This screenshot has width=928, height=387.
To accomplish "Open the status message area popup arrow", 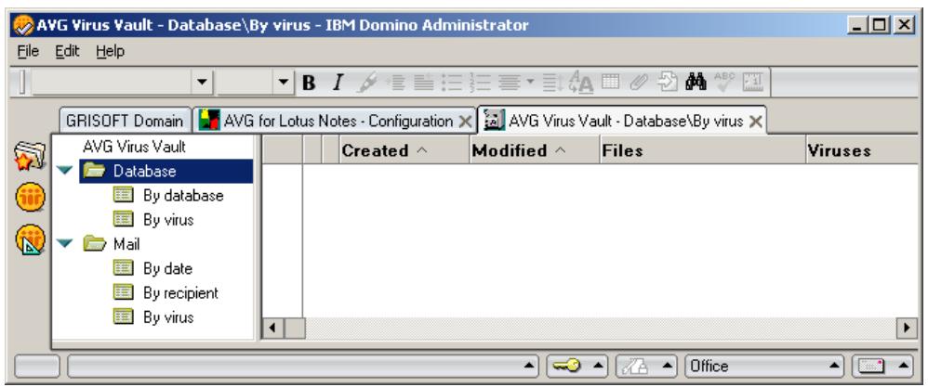I will pos(528,367).
